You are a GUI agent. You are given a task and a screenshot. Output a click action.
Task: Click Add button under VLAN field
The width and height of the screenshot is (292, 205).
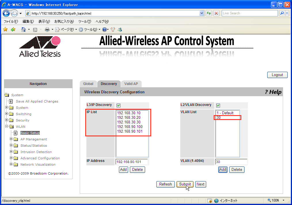pyautogui.click(x=223, y=169)
